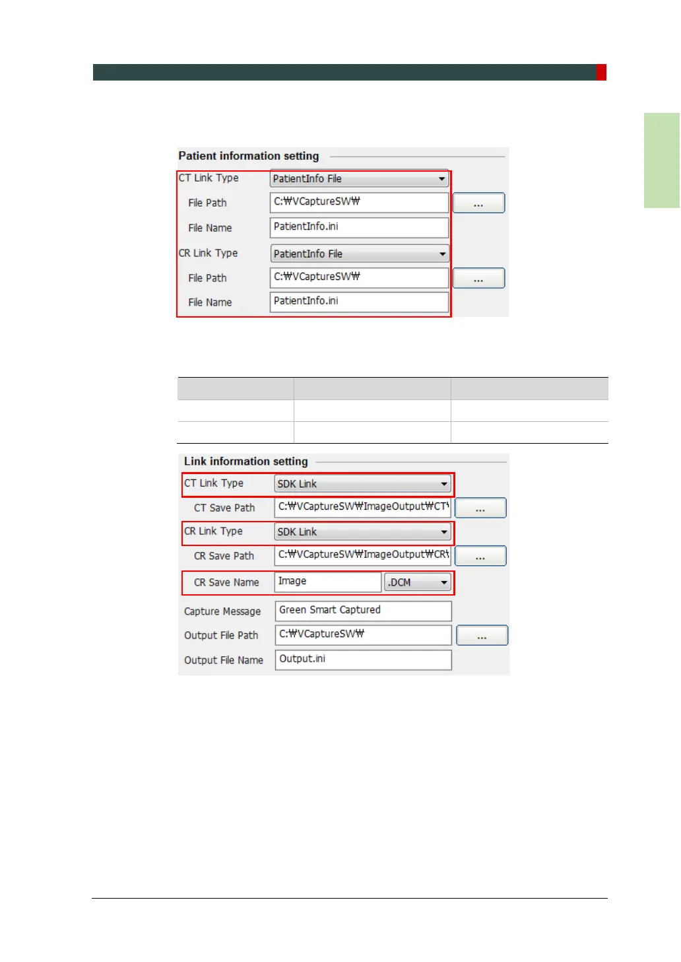
Task: Click the CR Save Path input field
Action: pos(363,556)
